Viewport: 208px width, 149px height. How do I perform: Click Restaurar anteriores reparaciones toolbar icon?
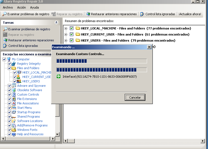[x=88, y=14]
